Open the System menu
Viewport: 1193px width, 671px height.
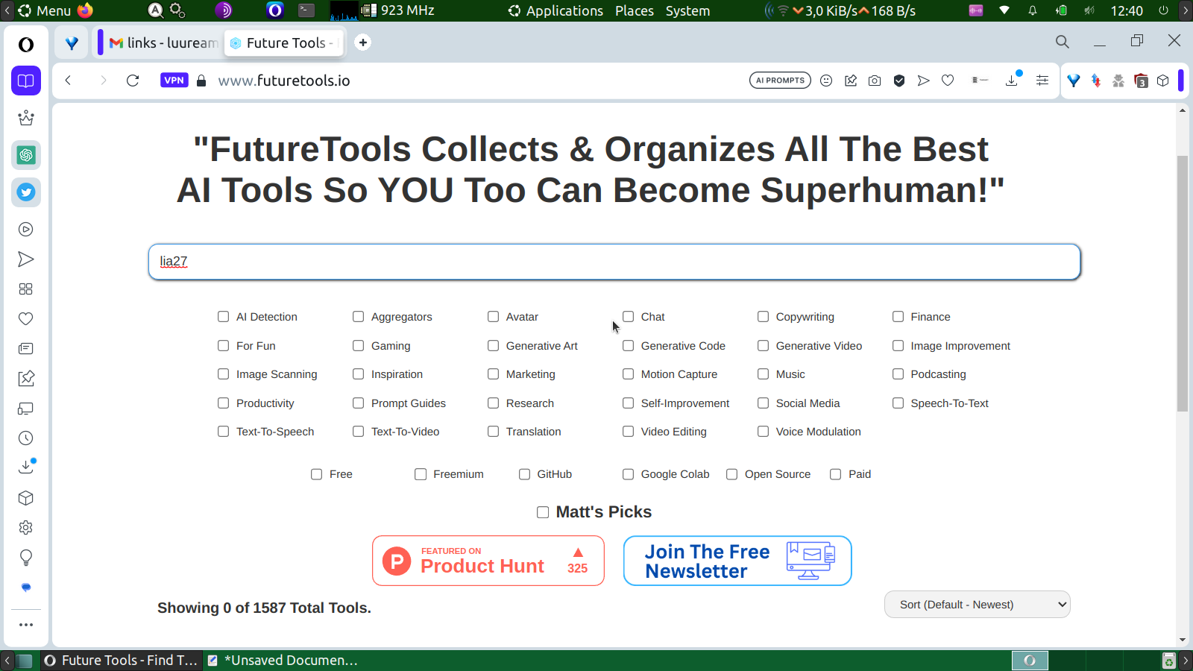tap(687, 10)
